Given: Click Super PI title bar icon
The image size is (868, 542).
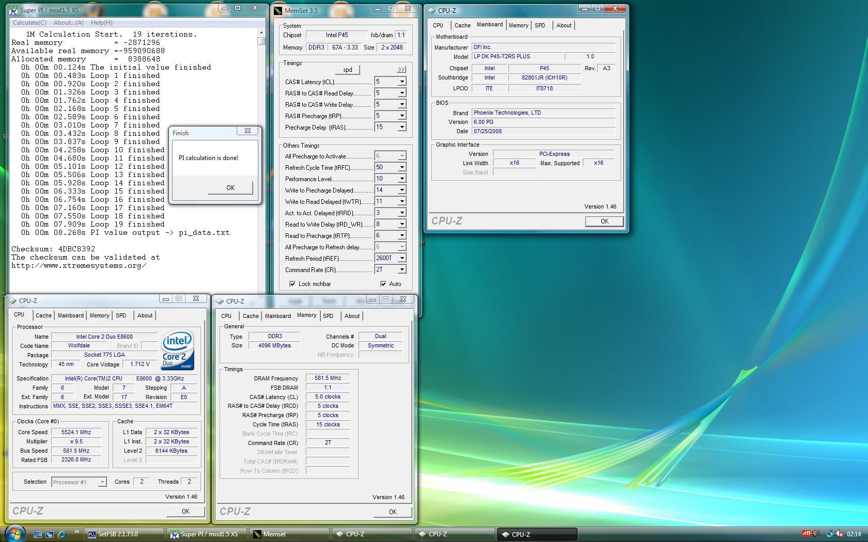Looking at the screenshot, I should point(14,10).
